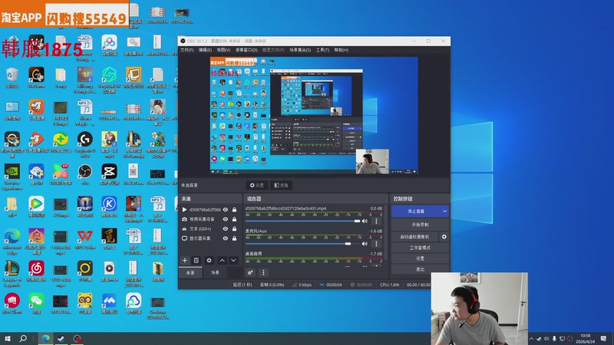This screenshot has width=614, height=345.
Task: Hide the d509798ab2f56b media source
Action: coord(226,209)
